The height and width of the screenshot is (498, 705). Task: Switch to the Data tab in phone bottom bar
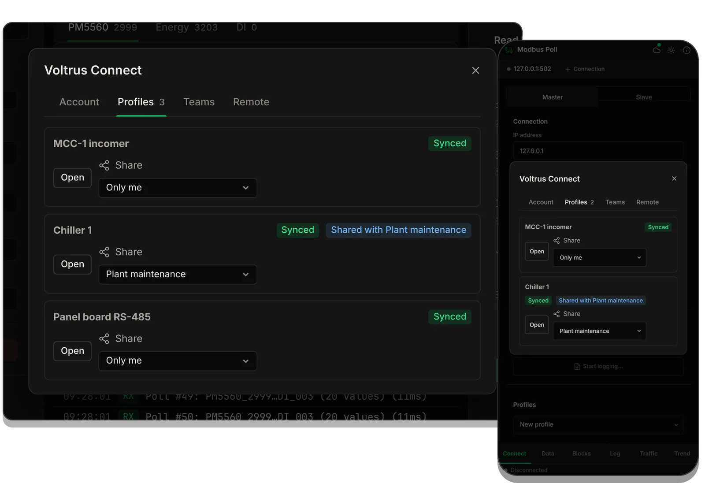pos(548,453)
